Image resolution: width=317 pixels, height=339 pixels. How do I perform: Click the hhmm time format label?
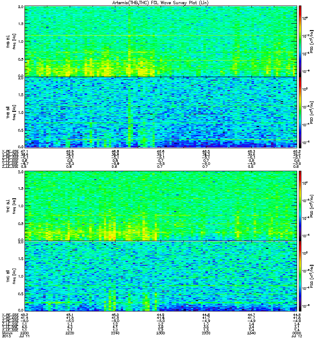pyautogui.click(x=7, y=333)
